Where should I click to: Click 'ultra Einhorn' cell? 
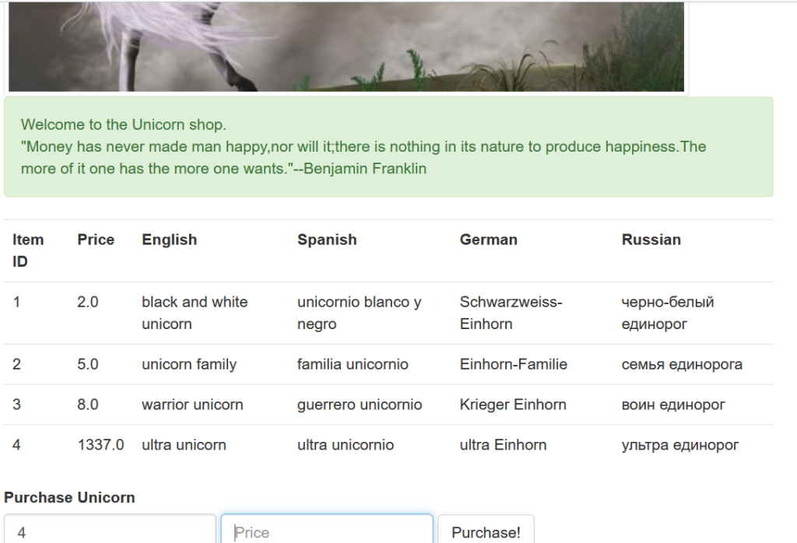click(503, 445)
